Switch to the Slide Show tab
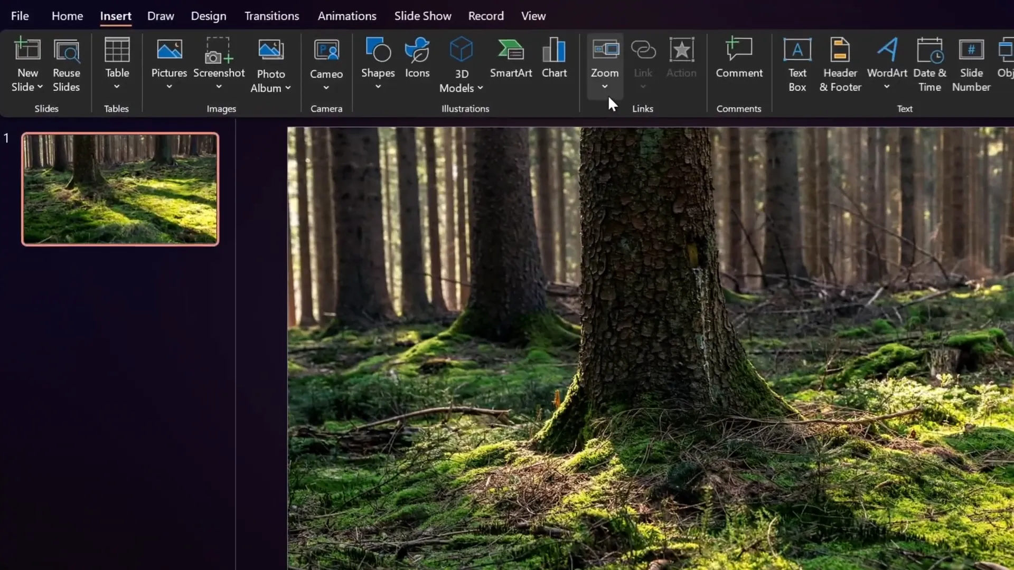Viewport: 1014px width, 570px height. pyautogui.click(x=422, y=16)
